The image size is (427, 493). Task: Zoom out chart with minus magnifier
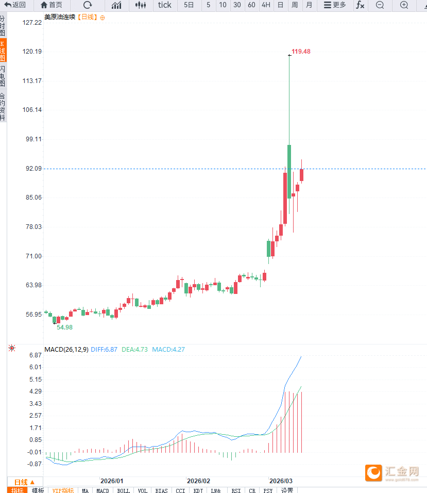click(380, 5)
